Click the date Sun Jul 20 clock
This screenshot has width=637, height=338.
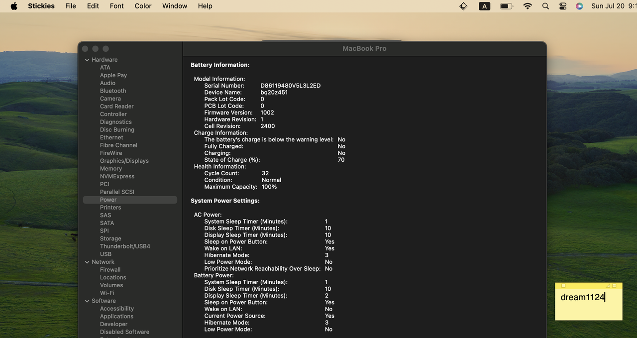614,6
